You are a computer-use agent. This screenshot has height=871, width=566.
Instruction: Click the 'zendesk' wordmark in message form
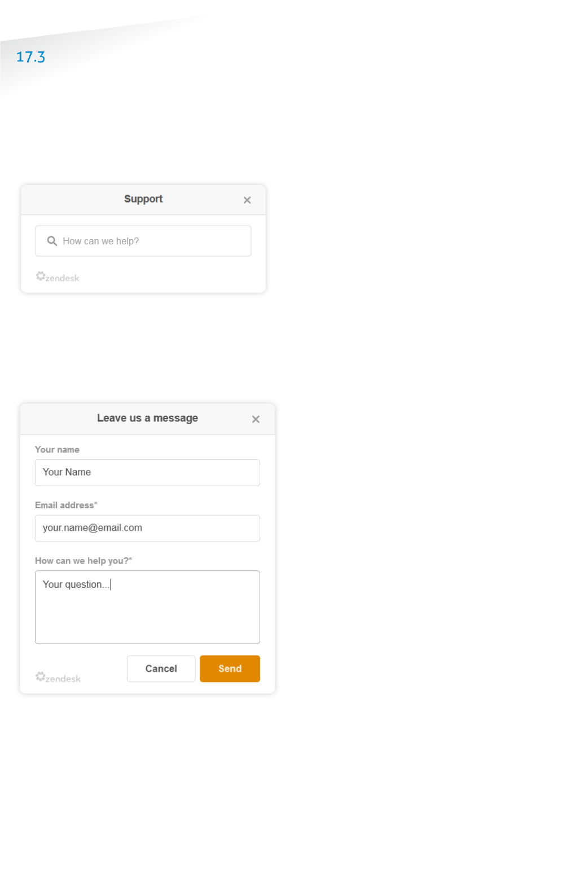point(63,679)
